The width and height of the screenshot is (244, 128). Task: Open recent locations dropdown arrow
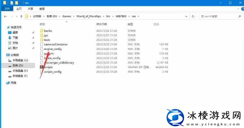(17, 16)
